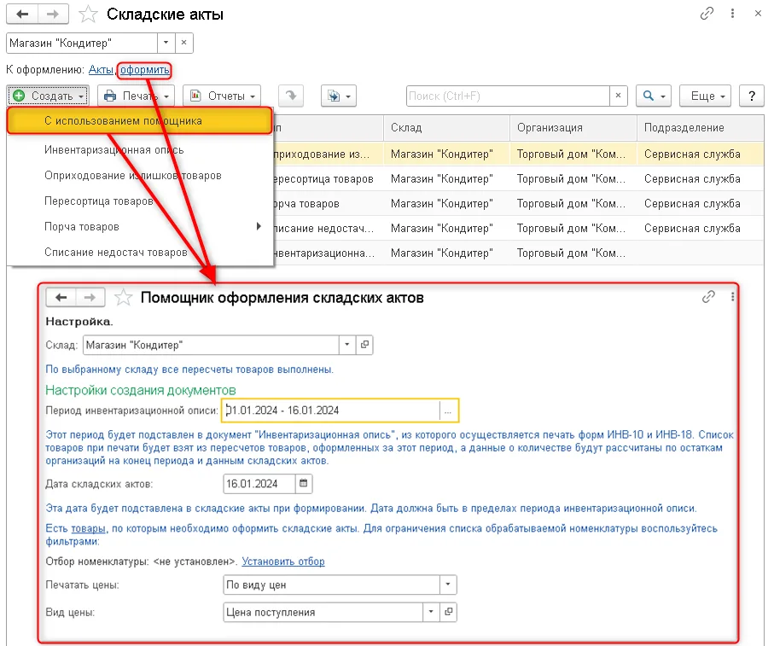Open the Склад field's open-form icon in the assistant
The height and width of the screenshot is (646, 774).
pos(364,345)
